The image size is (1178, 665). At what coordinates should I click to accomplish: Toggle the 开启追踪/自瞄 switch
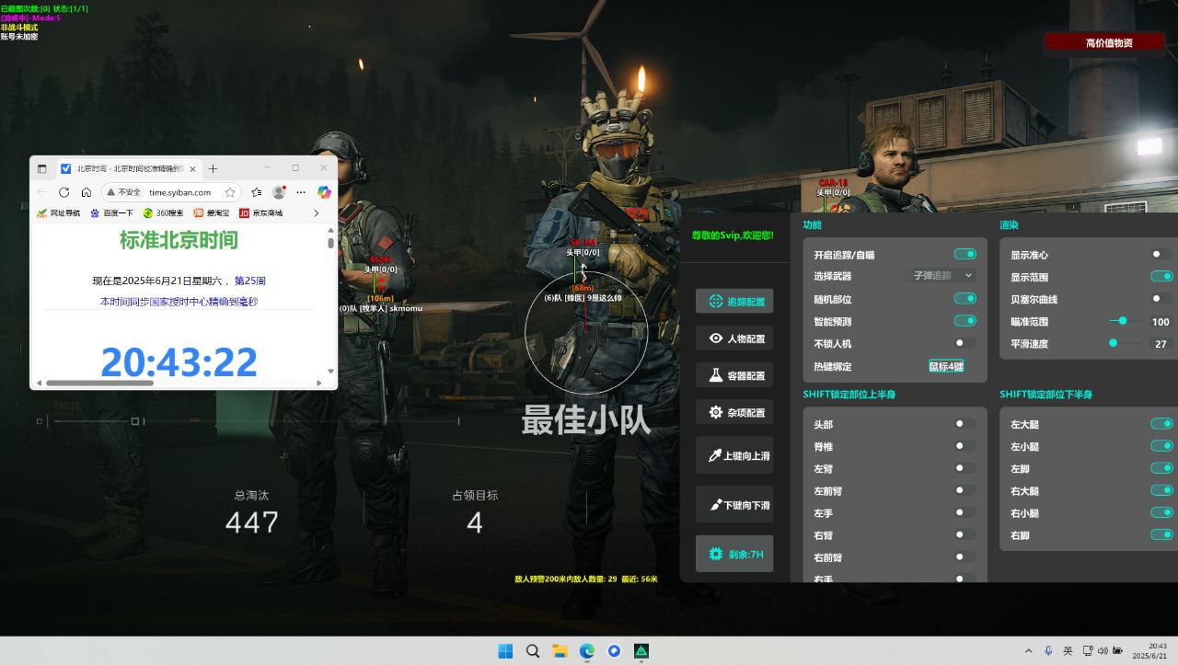click(x=964, y=255)
